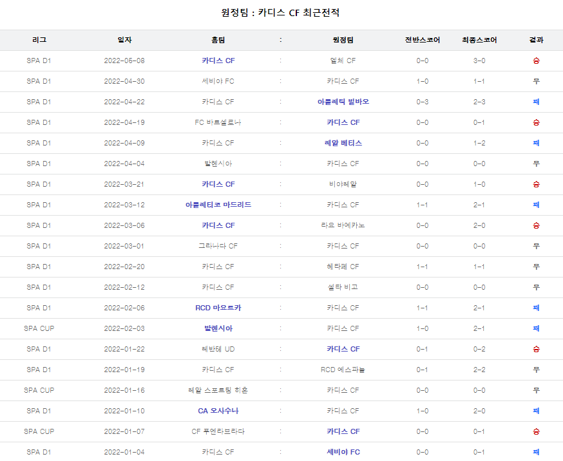The height and width of the screenshot is (461, 563).
Task: Click the date 2022-03-01
Action: point(124,246)
